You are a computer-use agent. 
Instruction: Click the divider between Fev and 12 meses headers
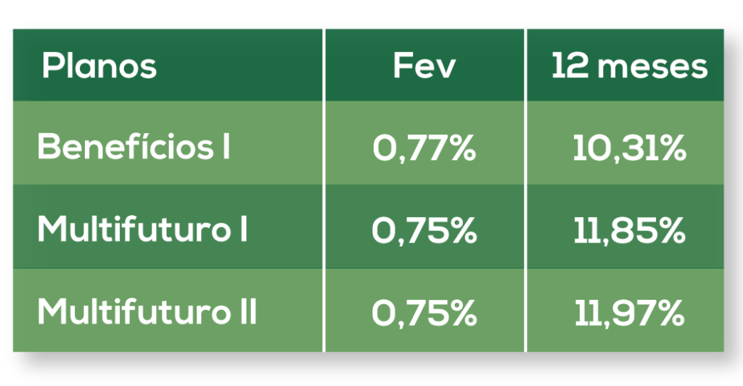525,65
